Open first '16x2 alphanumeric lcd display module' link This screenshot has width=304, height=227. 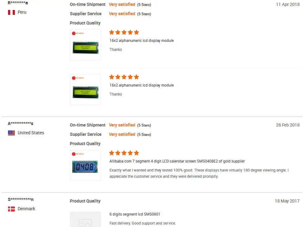tap(141, 41)
